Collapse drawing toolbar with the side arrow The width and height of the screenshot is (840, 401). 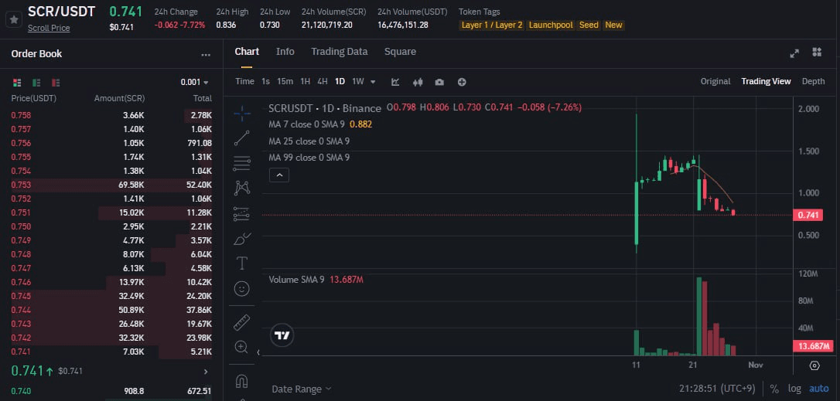coord(258,352)
